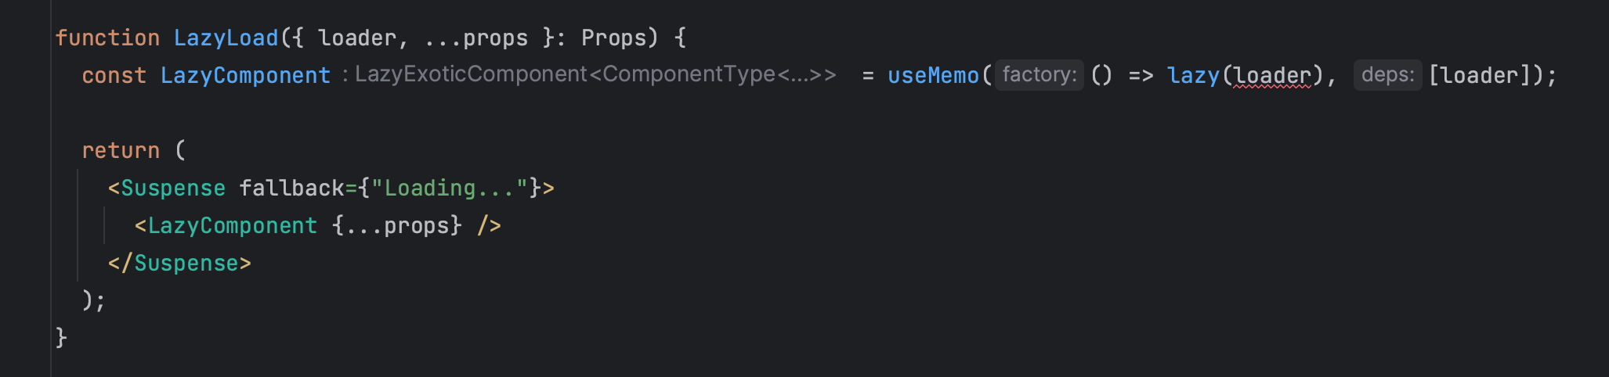Click the red-underlined loader argument

tap(1272, 76)
